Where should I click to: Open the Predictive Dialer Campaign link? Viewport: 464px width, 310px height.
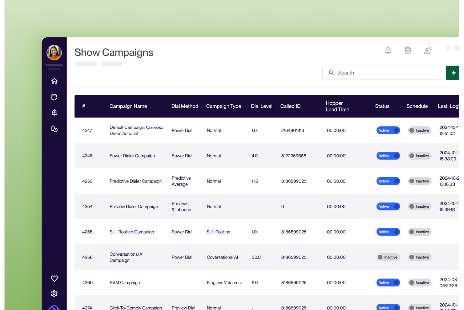coord(135,181)
